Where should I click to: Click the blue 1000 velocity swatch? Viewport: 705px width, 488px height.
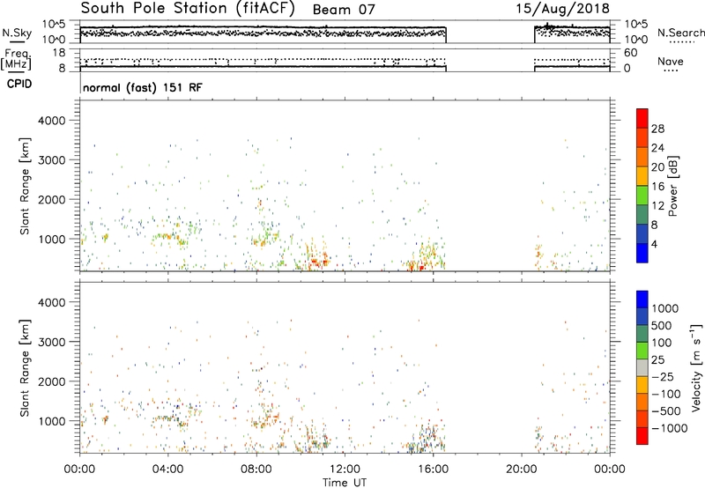coord(642,299)
